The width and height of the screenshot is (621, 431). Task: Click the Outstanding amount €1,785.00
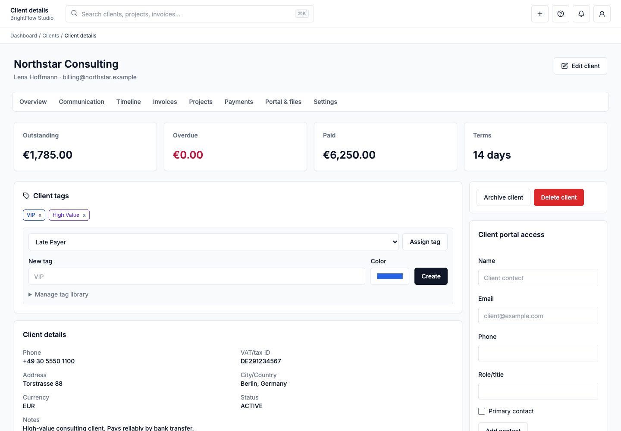tap(47, 155)
